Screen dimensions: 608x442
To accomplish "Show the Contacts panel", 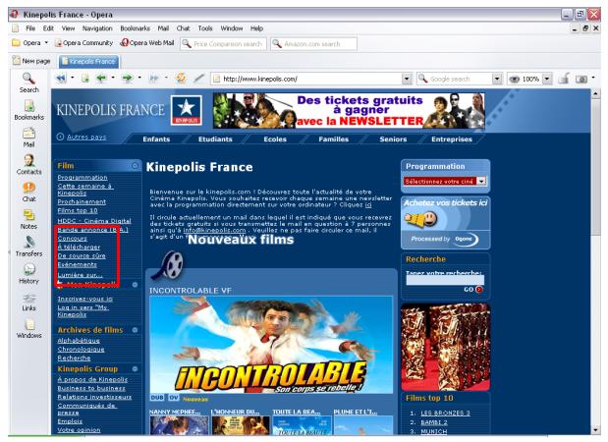I will (29, 165).
